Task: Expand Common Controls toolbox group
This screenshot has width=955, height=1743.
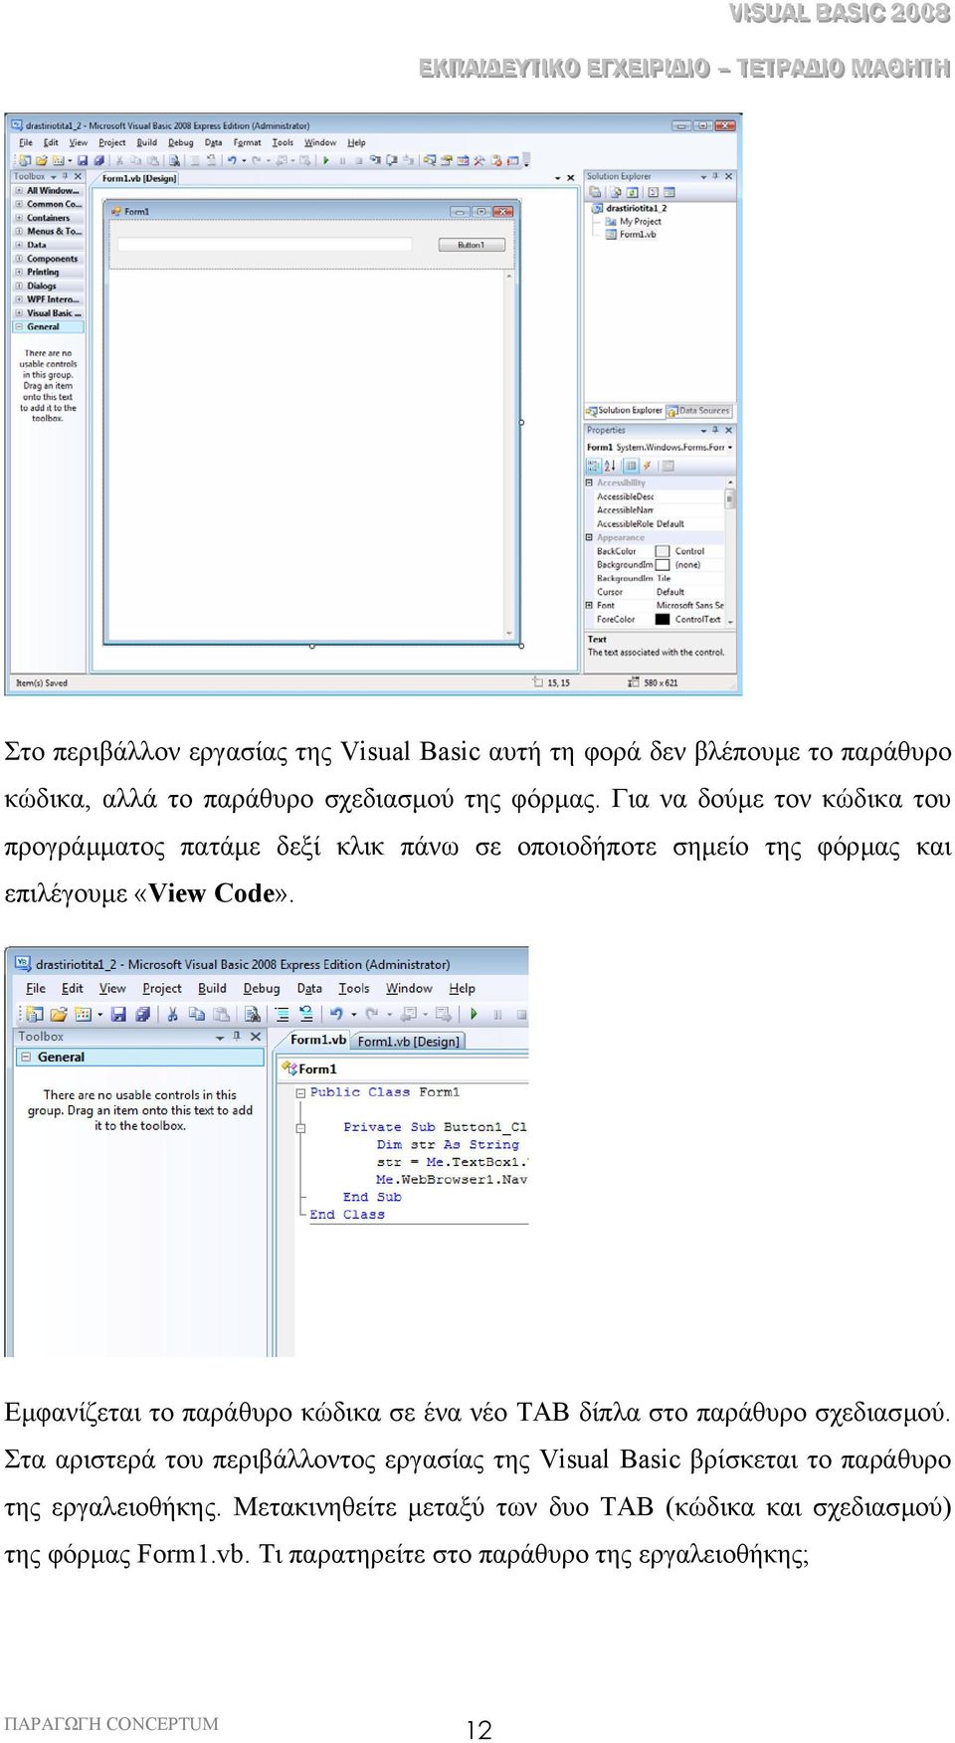Action: [x=19, y=204]
